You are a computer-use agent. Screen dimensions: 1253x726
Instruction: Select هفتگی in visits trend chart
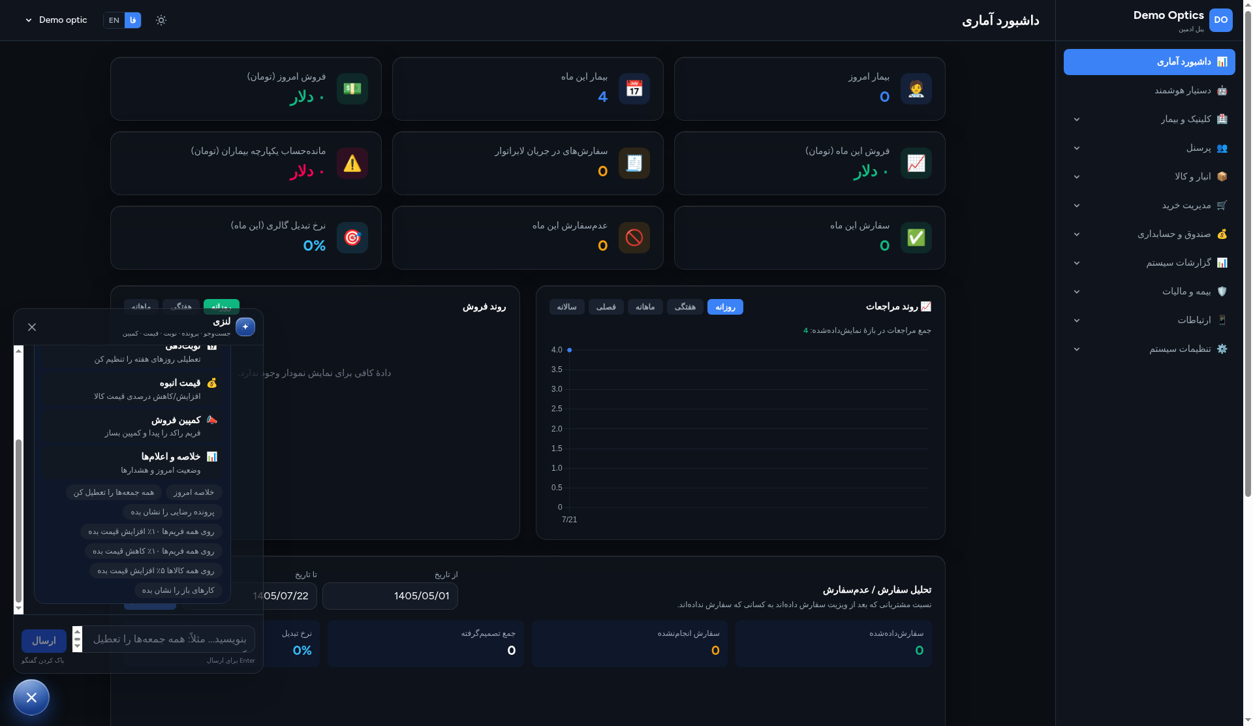tap(685, 307)
